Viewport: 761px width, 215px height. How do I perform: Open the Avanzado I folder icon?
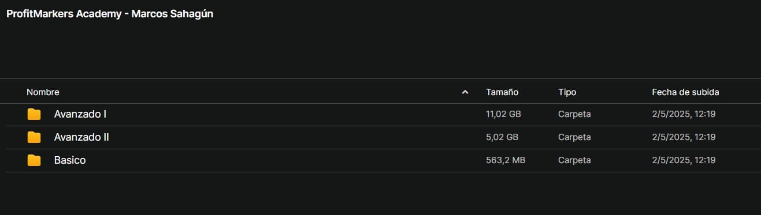(34, 114)
